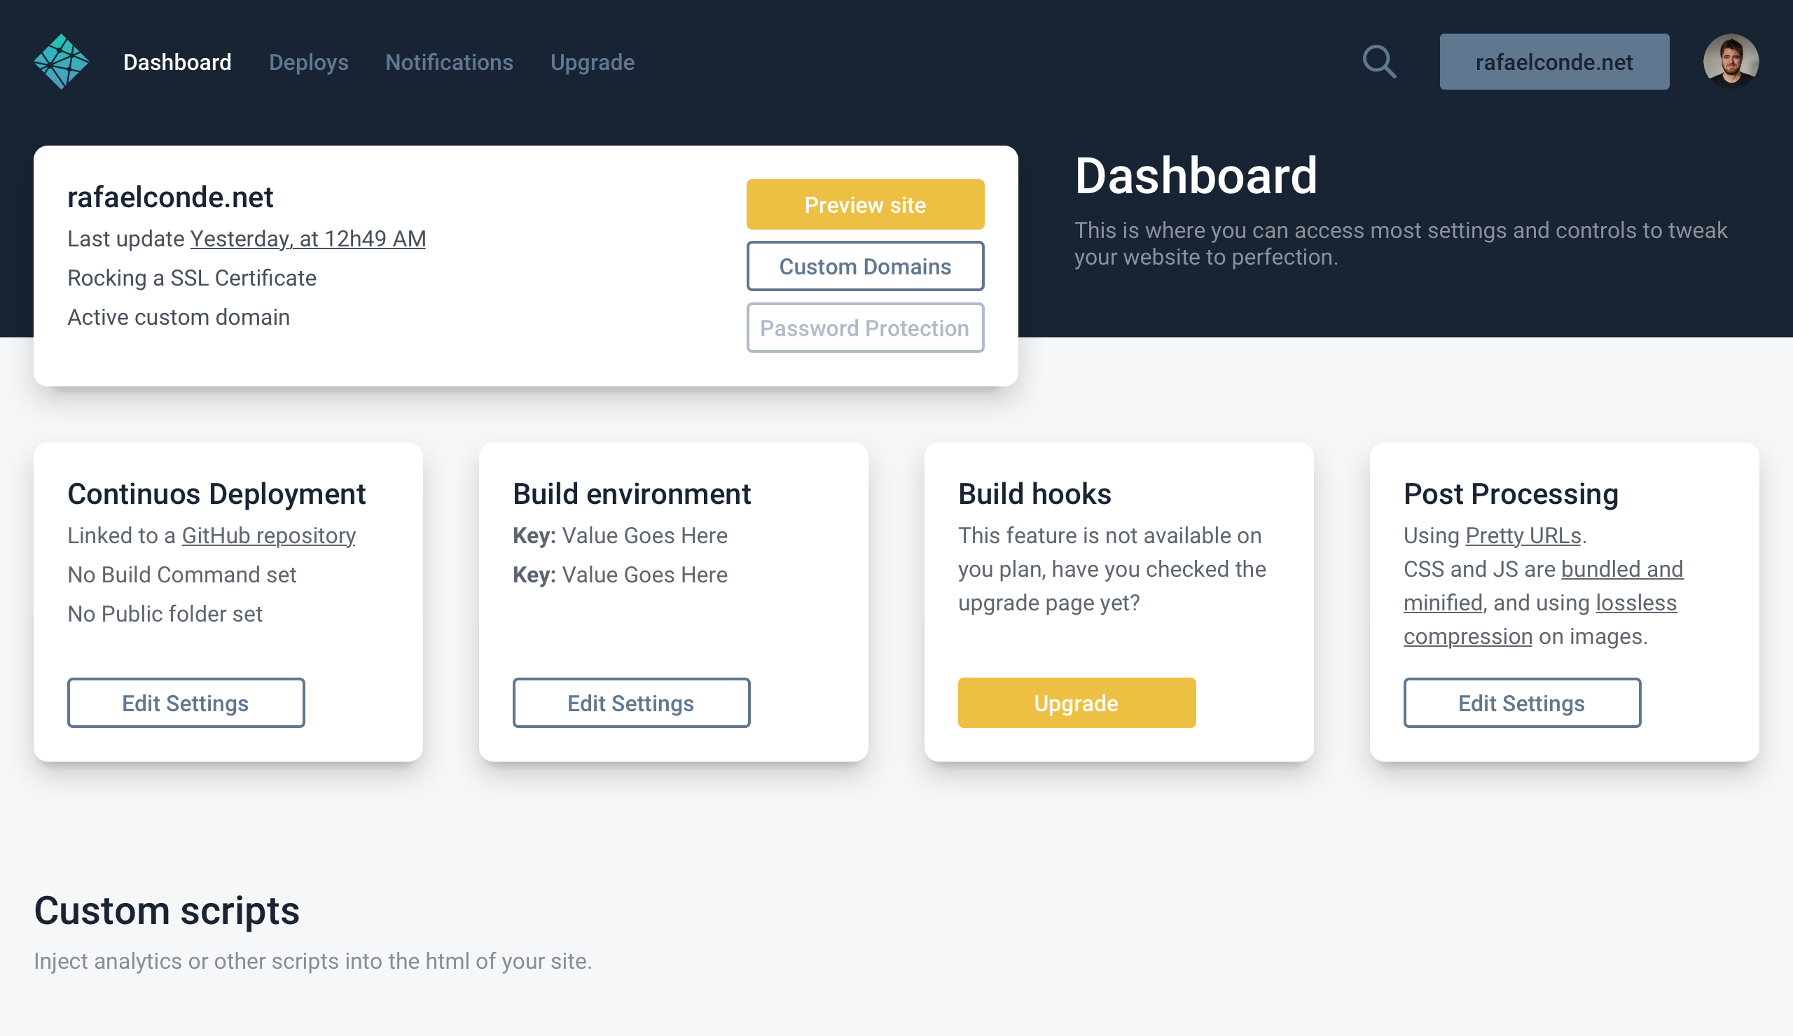Expand Continuous Deployment settings panel
1793x1036 pixels.
click(x=185, y=703)
